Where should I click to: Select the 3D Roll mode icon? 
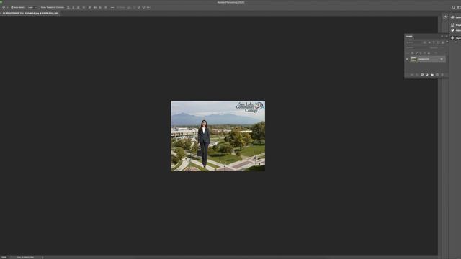tap(134, 7)
